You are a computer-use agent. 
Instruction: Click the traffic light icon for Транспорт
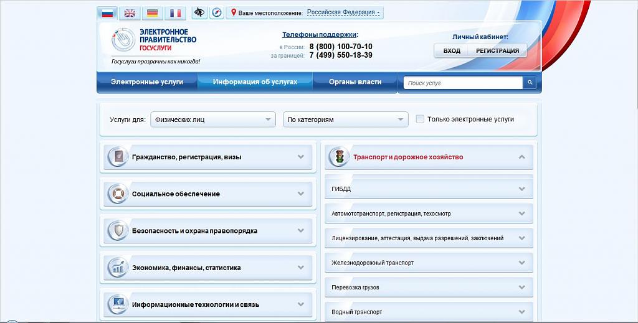click(x=340, y=157)
